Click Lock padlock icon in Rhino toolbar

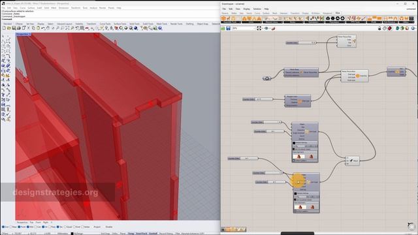[x=112, y=28]
